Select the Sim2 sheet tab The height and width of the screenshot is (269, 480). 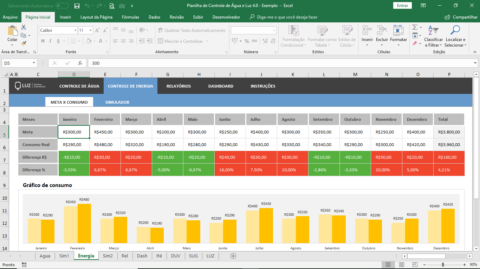point(108,256)
